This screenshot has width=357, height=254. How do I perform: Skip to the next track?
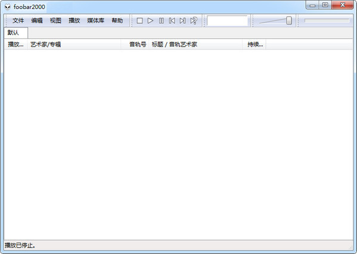tap(182, 21)
